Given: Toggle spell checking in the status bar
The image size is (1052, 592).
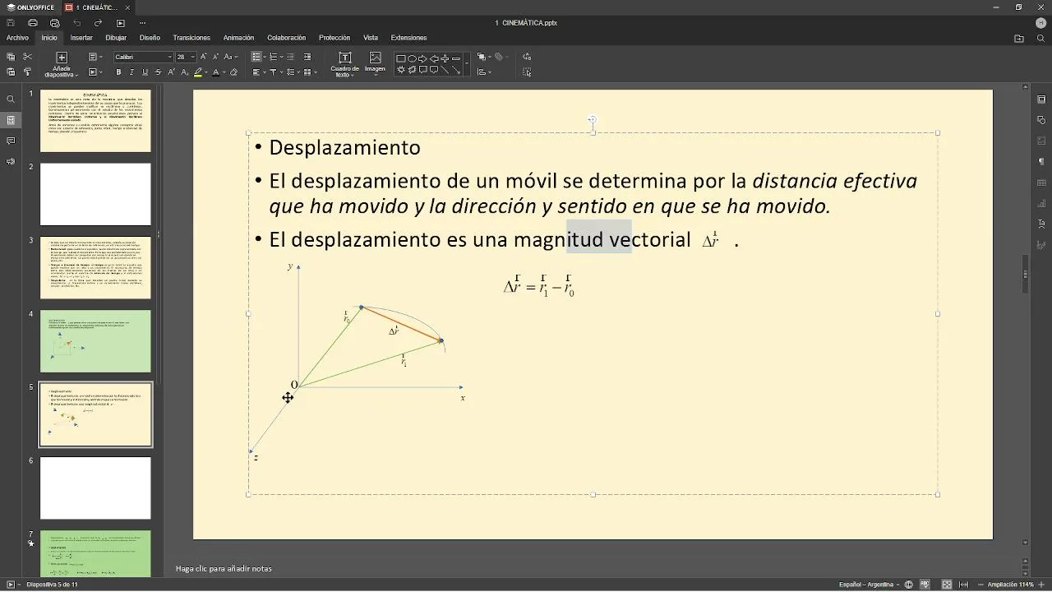Looking at the screenshot, I should (x=925, y=585).
